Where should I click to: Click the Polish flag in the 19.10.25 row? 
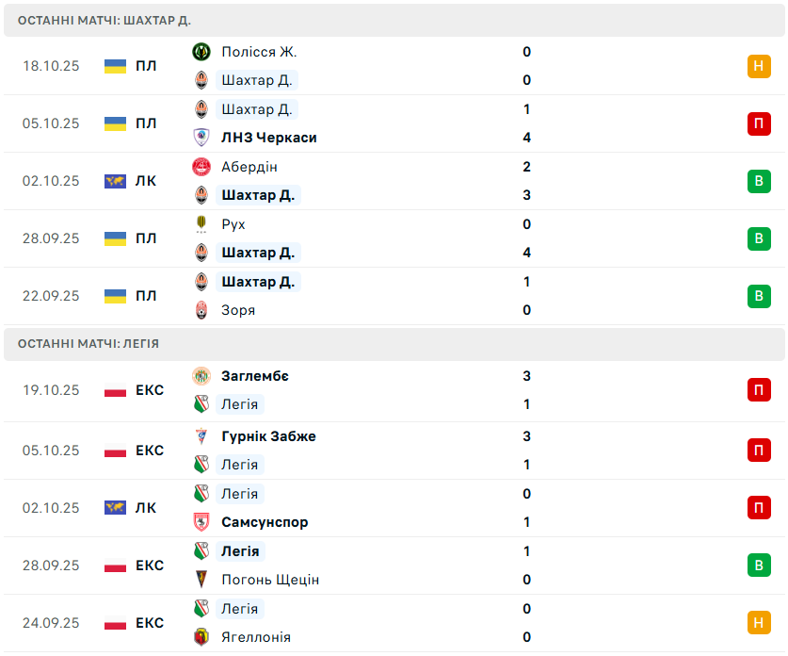point(115,390)
